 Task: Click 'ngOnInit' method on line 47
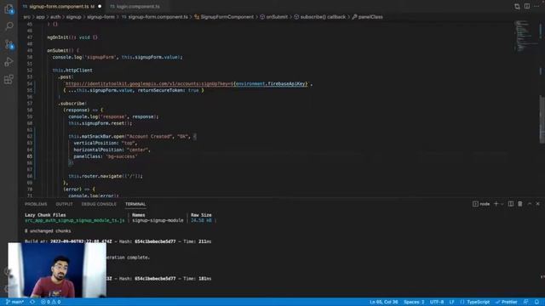(x=58, y=37)
